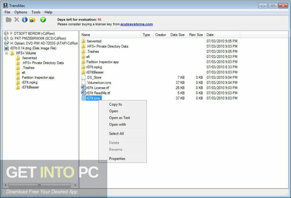Click the left pane scroll right arrow
Screen dimensions: 291x198
pos(75,185)
